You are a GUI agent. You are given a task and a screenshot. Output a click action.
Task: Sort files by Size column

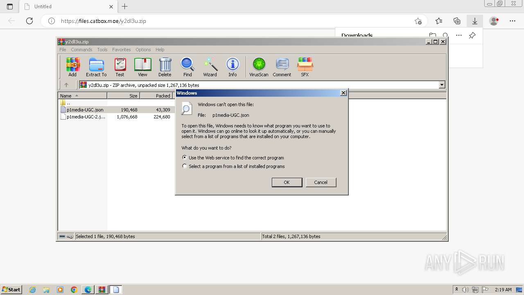pos(124,95)
